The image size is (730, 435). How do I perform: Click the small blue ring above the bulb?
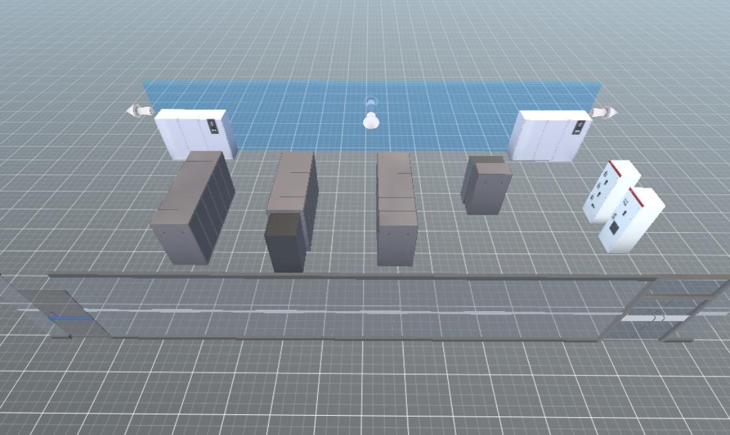click(x=371, y=102)
